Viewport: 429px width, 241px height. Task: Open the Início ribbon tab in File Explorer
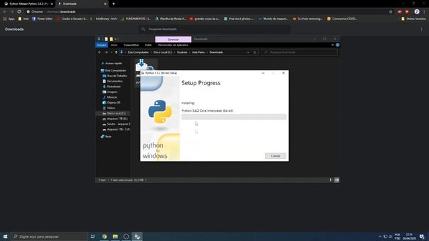(114, 45)
